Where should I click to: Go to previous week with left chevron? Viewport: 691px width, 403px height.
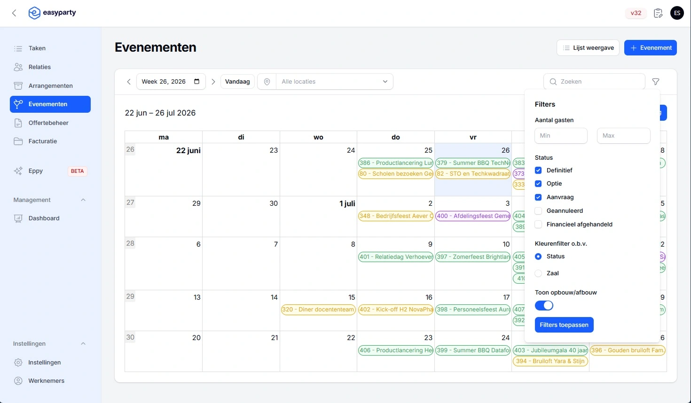[x=129, y=82]
